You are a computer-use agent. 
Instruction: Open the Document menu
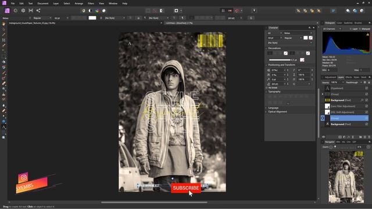pos(42,3)
